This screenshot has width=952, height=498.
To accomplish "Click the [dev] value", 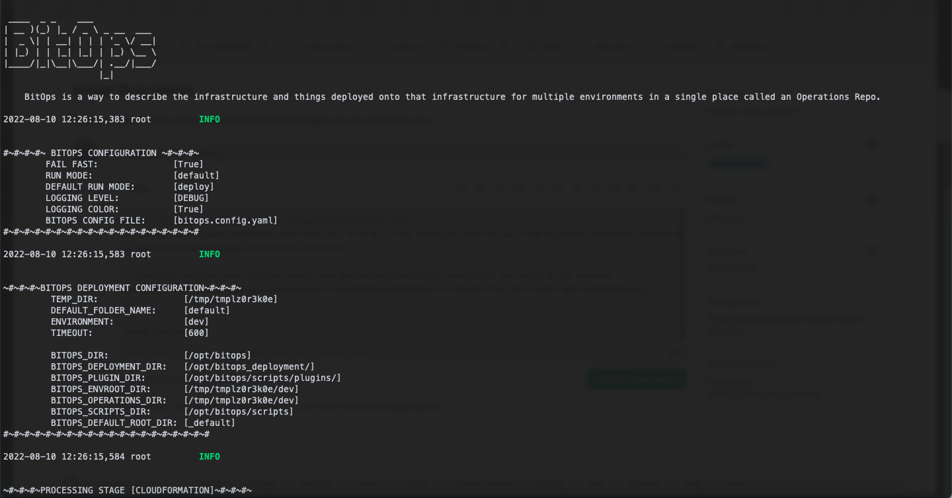I will [x=196, y=321].
